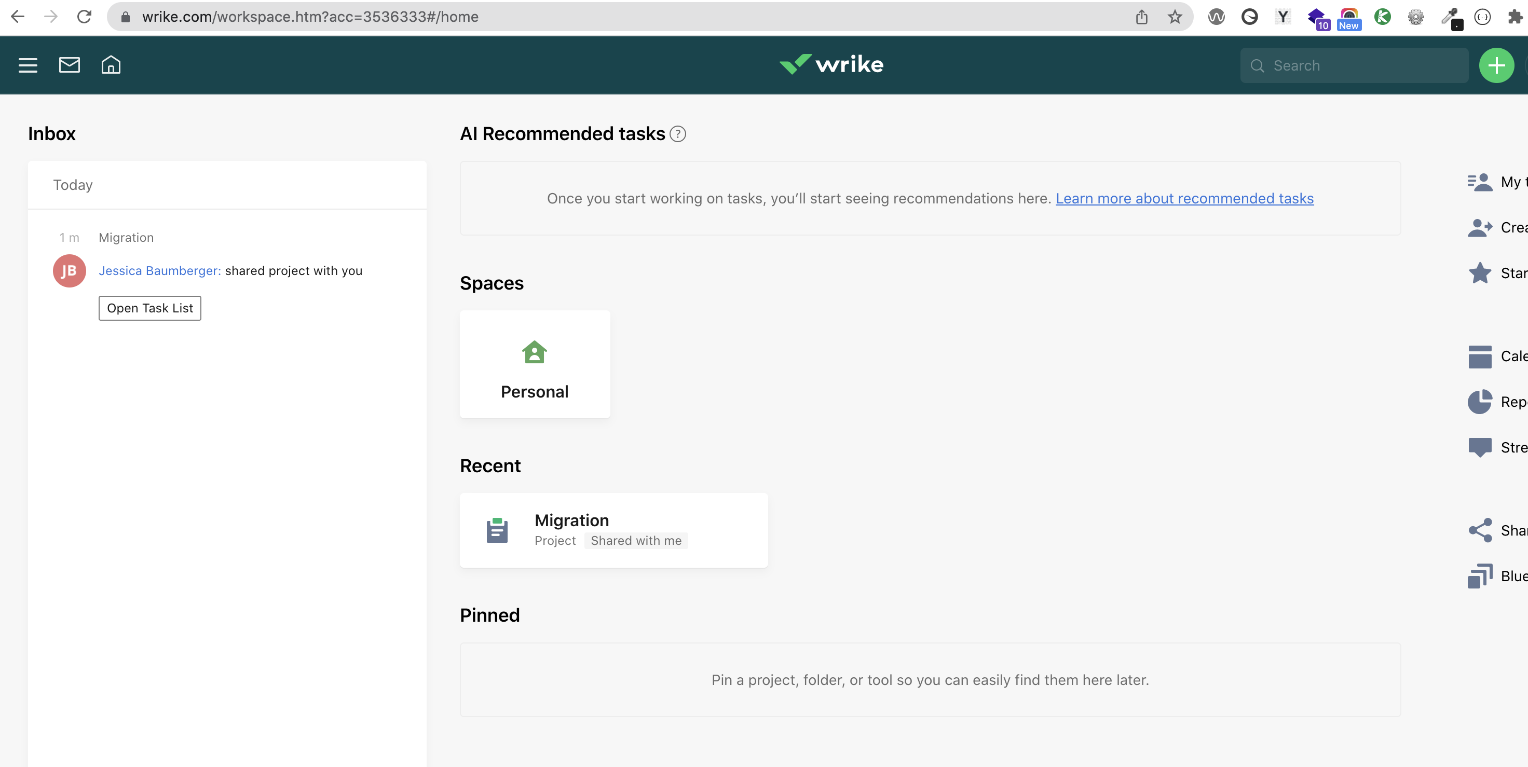Open Created by me sidebar icon
This screenshot has height=767, width=1528.
point(1479,228)
